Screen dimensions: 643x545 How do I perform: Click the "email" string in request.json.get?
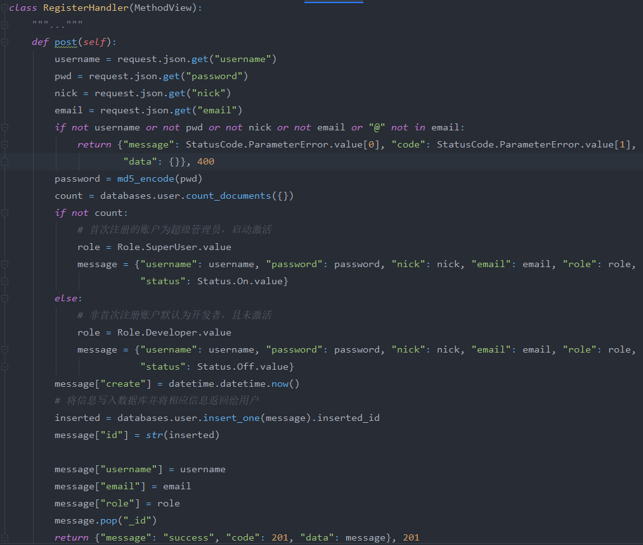[217, 111]
